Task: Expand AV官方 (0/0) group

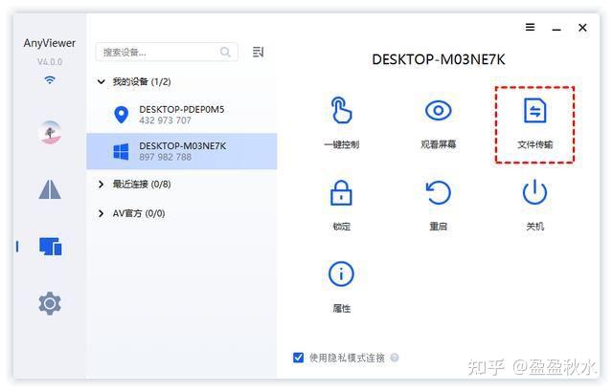Action: click(101, 213)
